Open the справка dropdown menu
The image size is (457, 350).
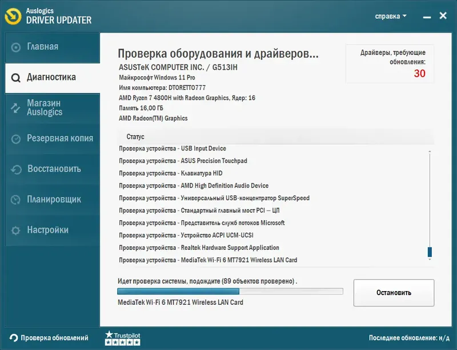click(390, 15)
